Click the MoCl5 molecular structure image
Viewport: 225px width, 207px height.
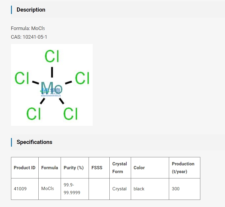tap(52, 85)
